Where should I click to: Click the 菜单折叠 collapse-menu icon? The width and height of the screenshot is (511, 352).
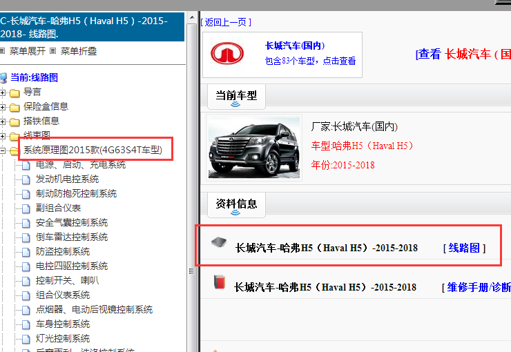coord(52,51)
